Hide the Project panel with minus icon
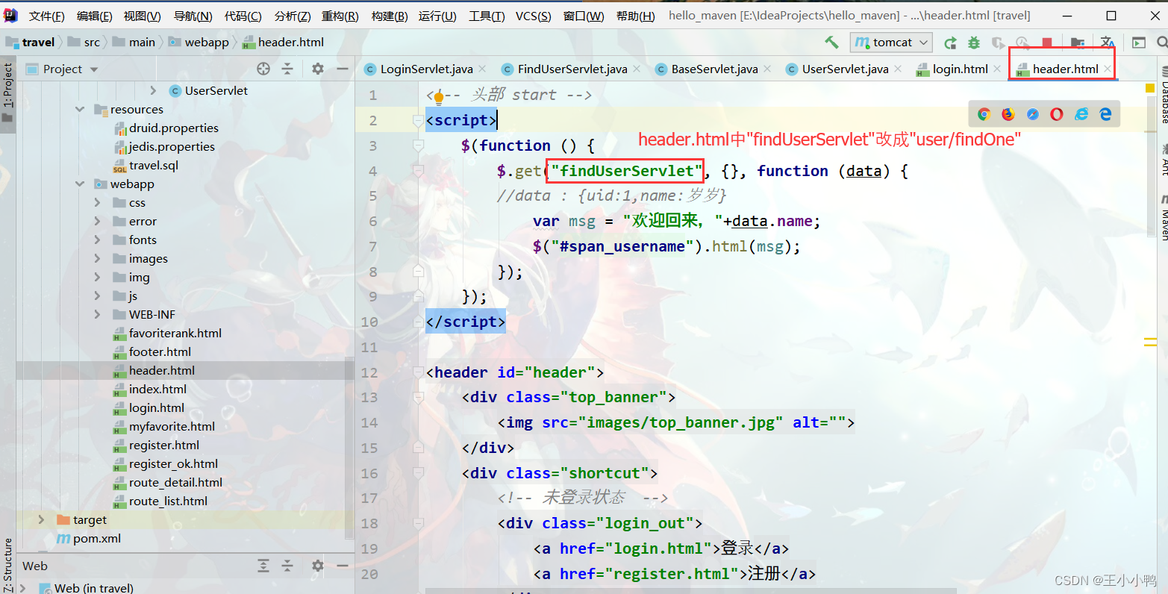 pos(343,69)
